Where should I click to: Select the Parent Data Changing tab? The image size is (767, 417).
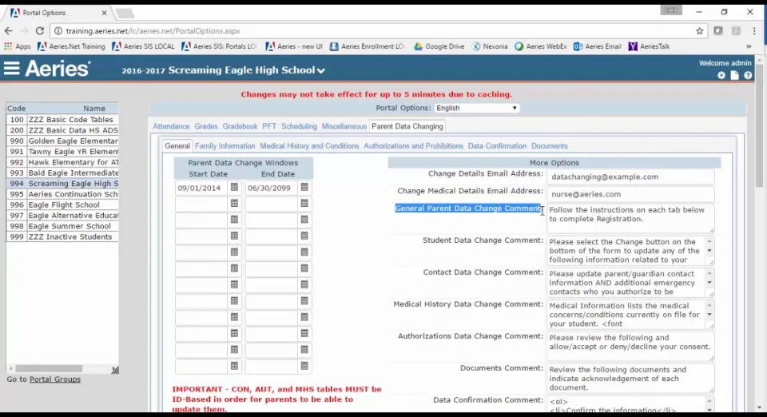(407, 126)
